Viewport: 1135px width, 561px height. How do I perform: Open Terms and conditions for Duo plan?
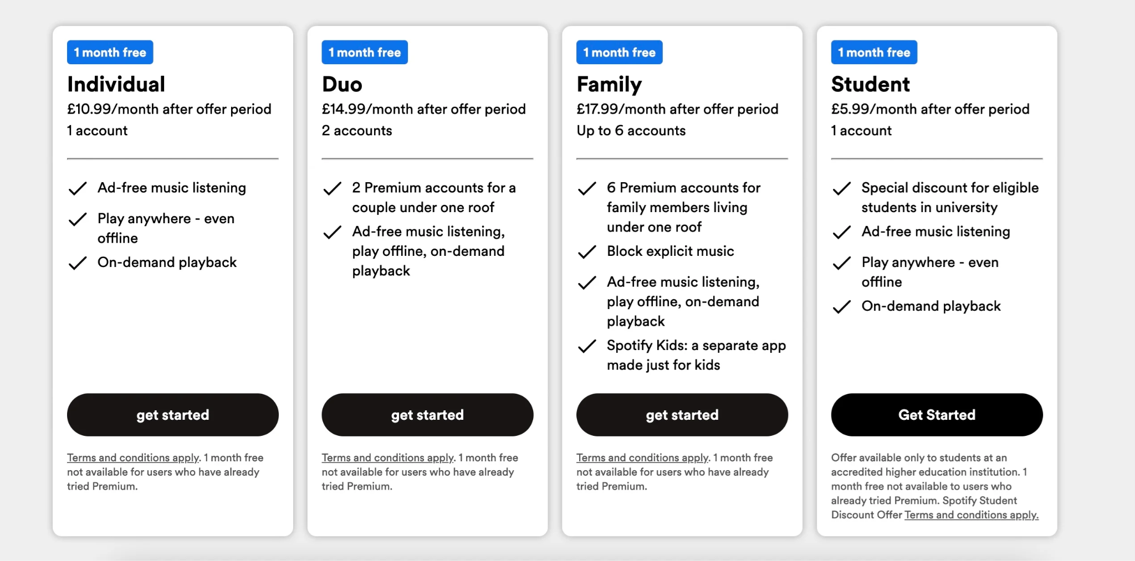click(386, 457)
